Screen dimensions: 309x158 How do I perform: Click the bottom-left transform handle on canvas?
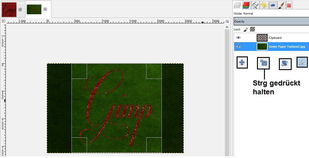click(x=79, y=145)
